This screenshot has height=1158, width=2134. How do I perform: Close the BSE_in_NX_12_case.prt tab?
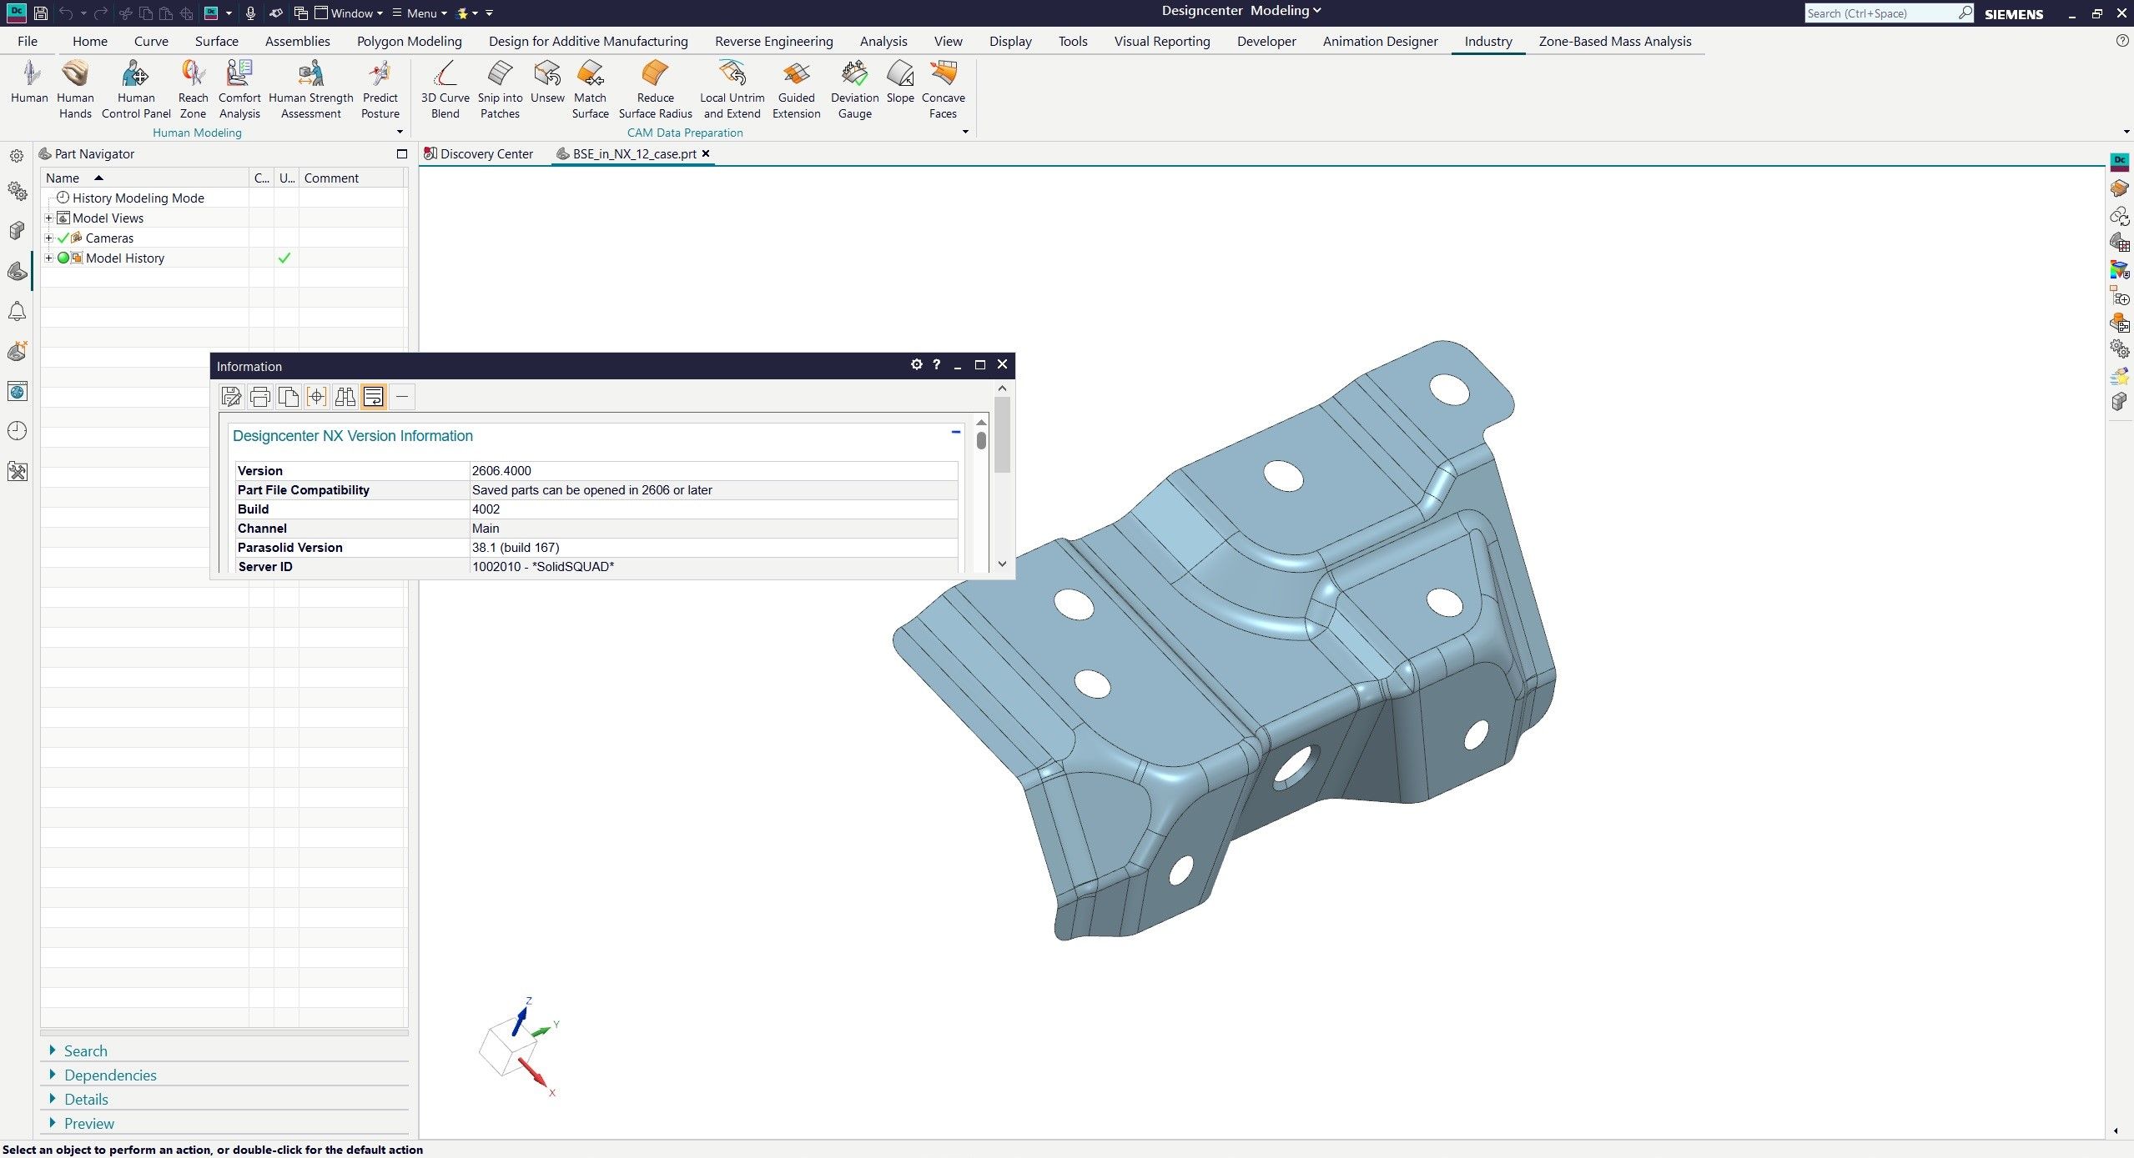706,153
